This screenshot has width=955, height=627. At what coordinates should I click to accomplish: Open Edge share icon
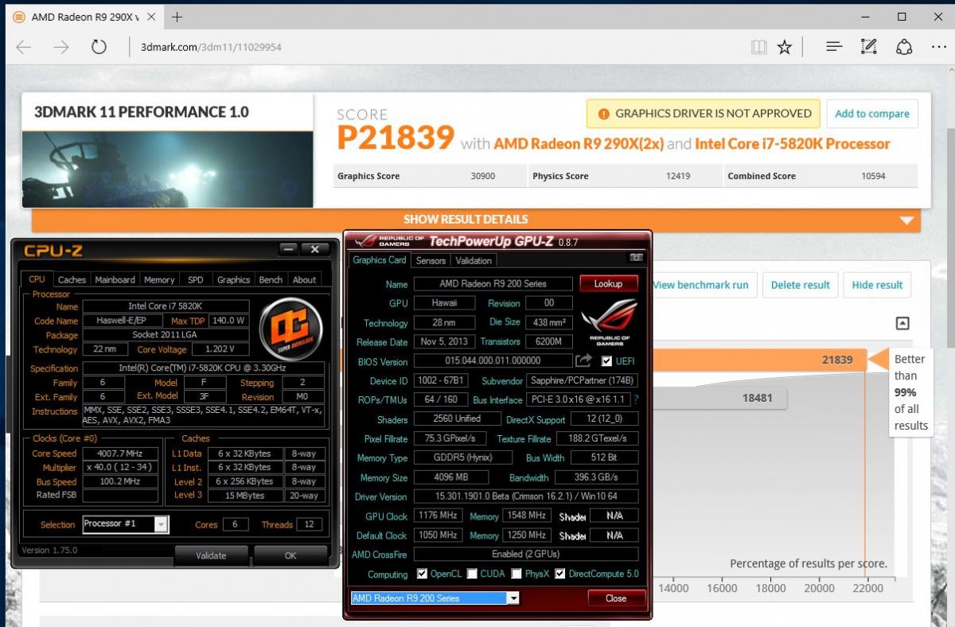[904, 47]
